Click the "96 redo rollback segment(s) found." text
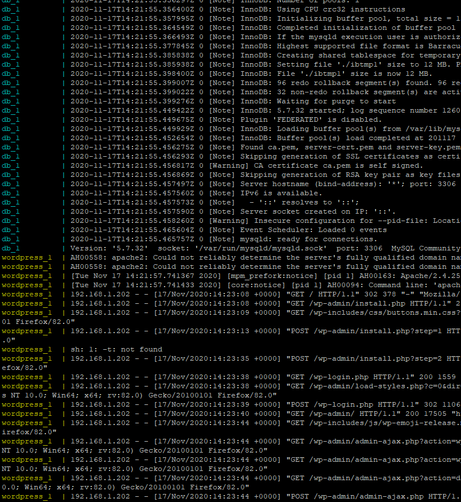The image size is (461, 502). [354, 83]
